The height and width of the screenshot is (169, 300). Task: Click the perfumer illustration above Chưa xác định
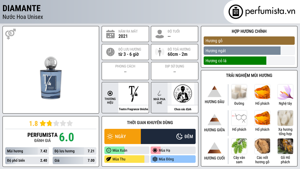tap(183, 94)
